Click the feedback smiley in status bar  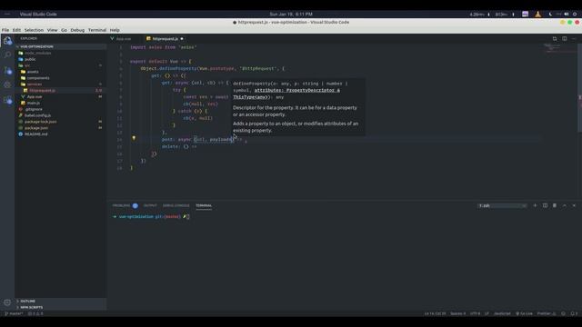563,313
